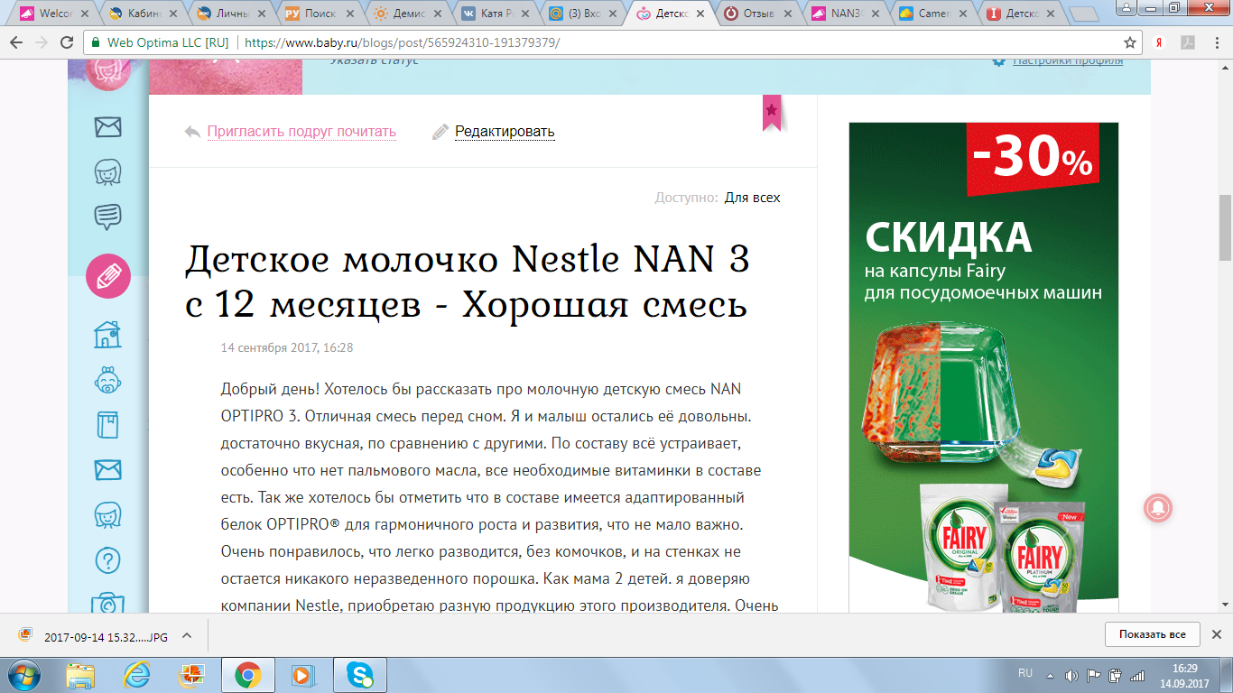The image size is (1233, 693).
Task: Click "Пригласить подруг почитать" link
Action: pos(301,132)
